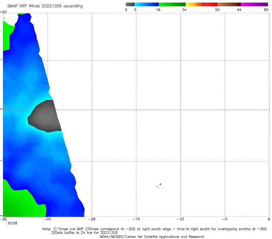
Task: Click the swath time "20:58"
Action: coord(12,223)
